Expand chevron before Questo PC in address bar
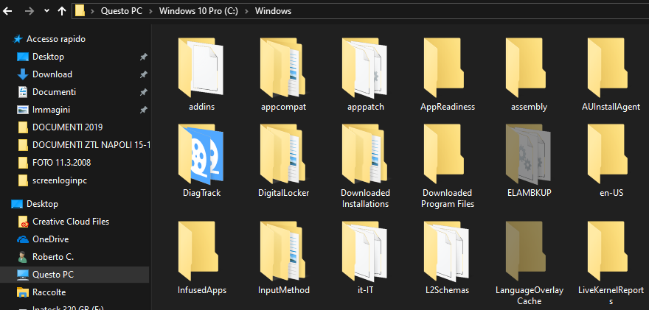649x310 pixels. coord(93,11)
